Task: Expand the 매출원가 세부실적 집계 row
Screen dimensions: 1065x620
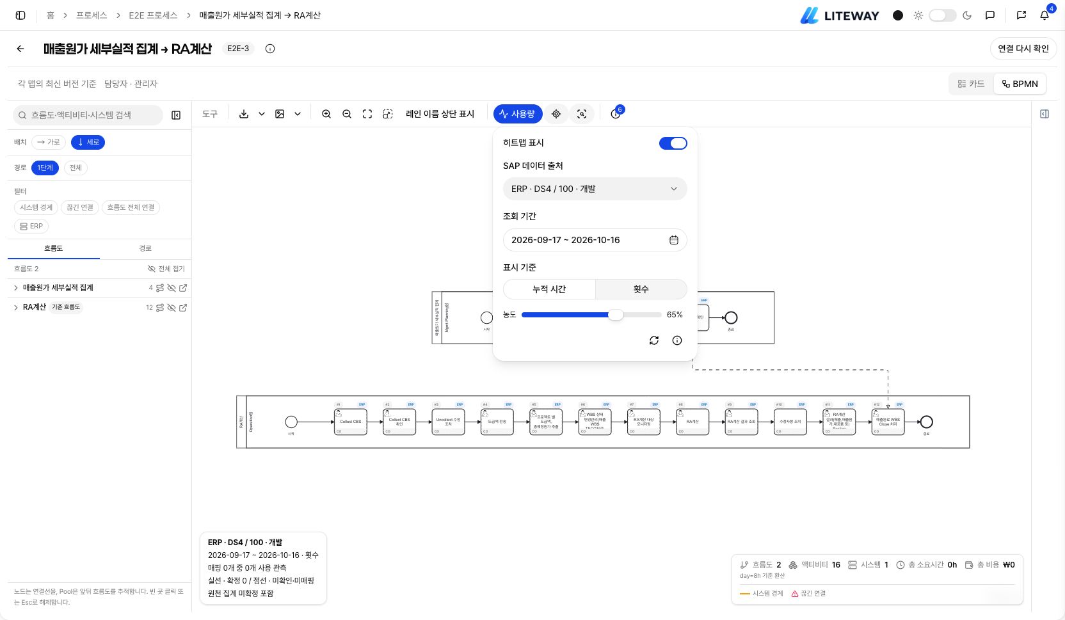Action: 16,288
